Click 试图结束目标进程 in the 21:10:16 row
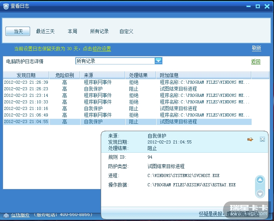 pos(178,108)
